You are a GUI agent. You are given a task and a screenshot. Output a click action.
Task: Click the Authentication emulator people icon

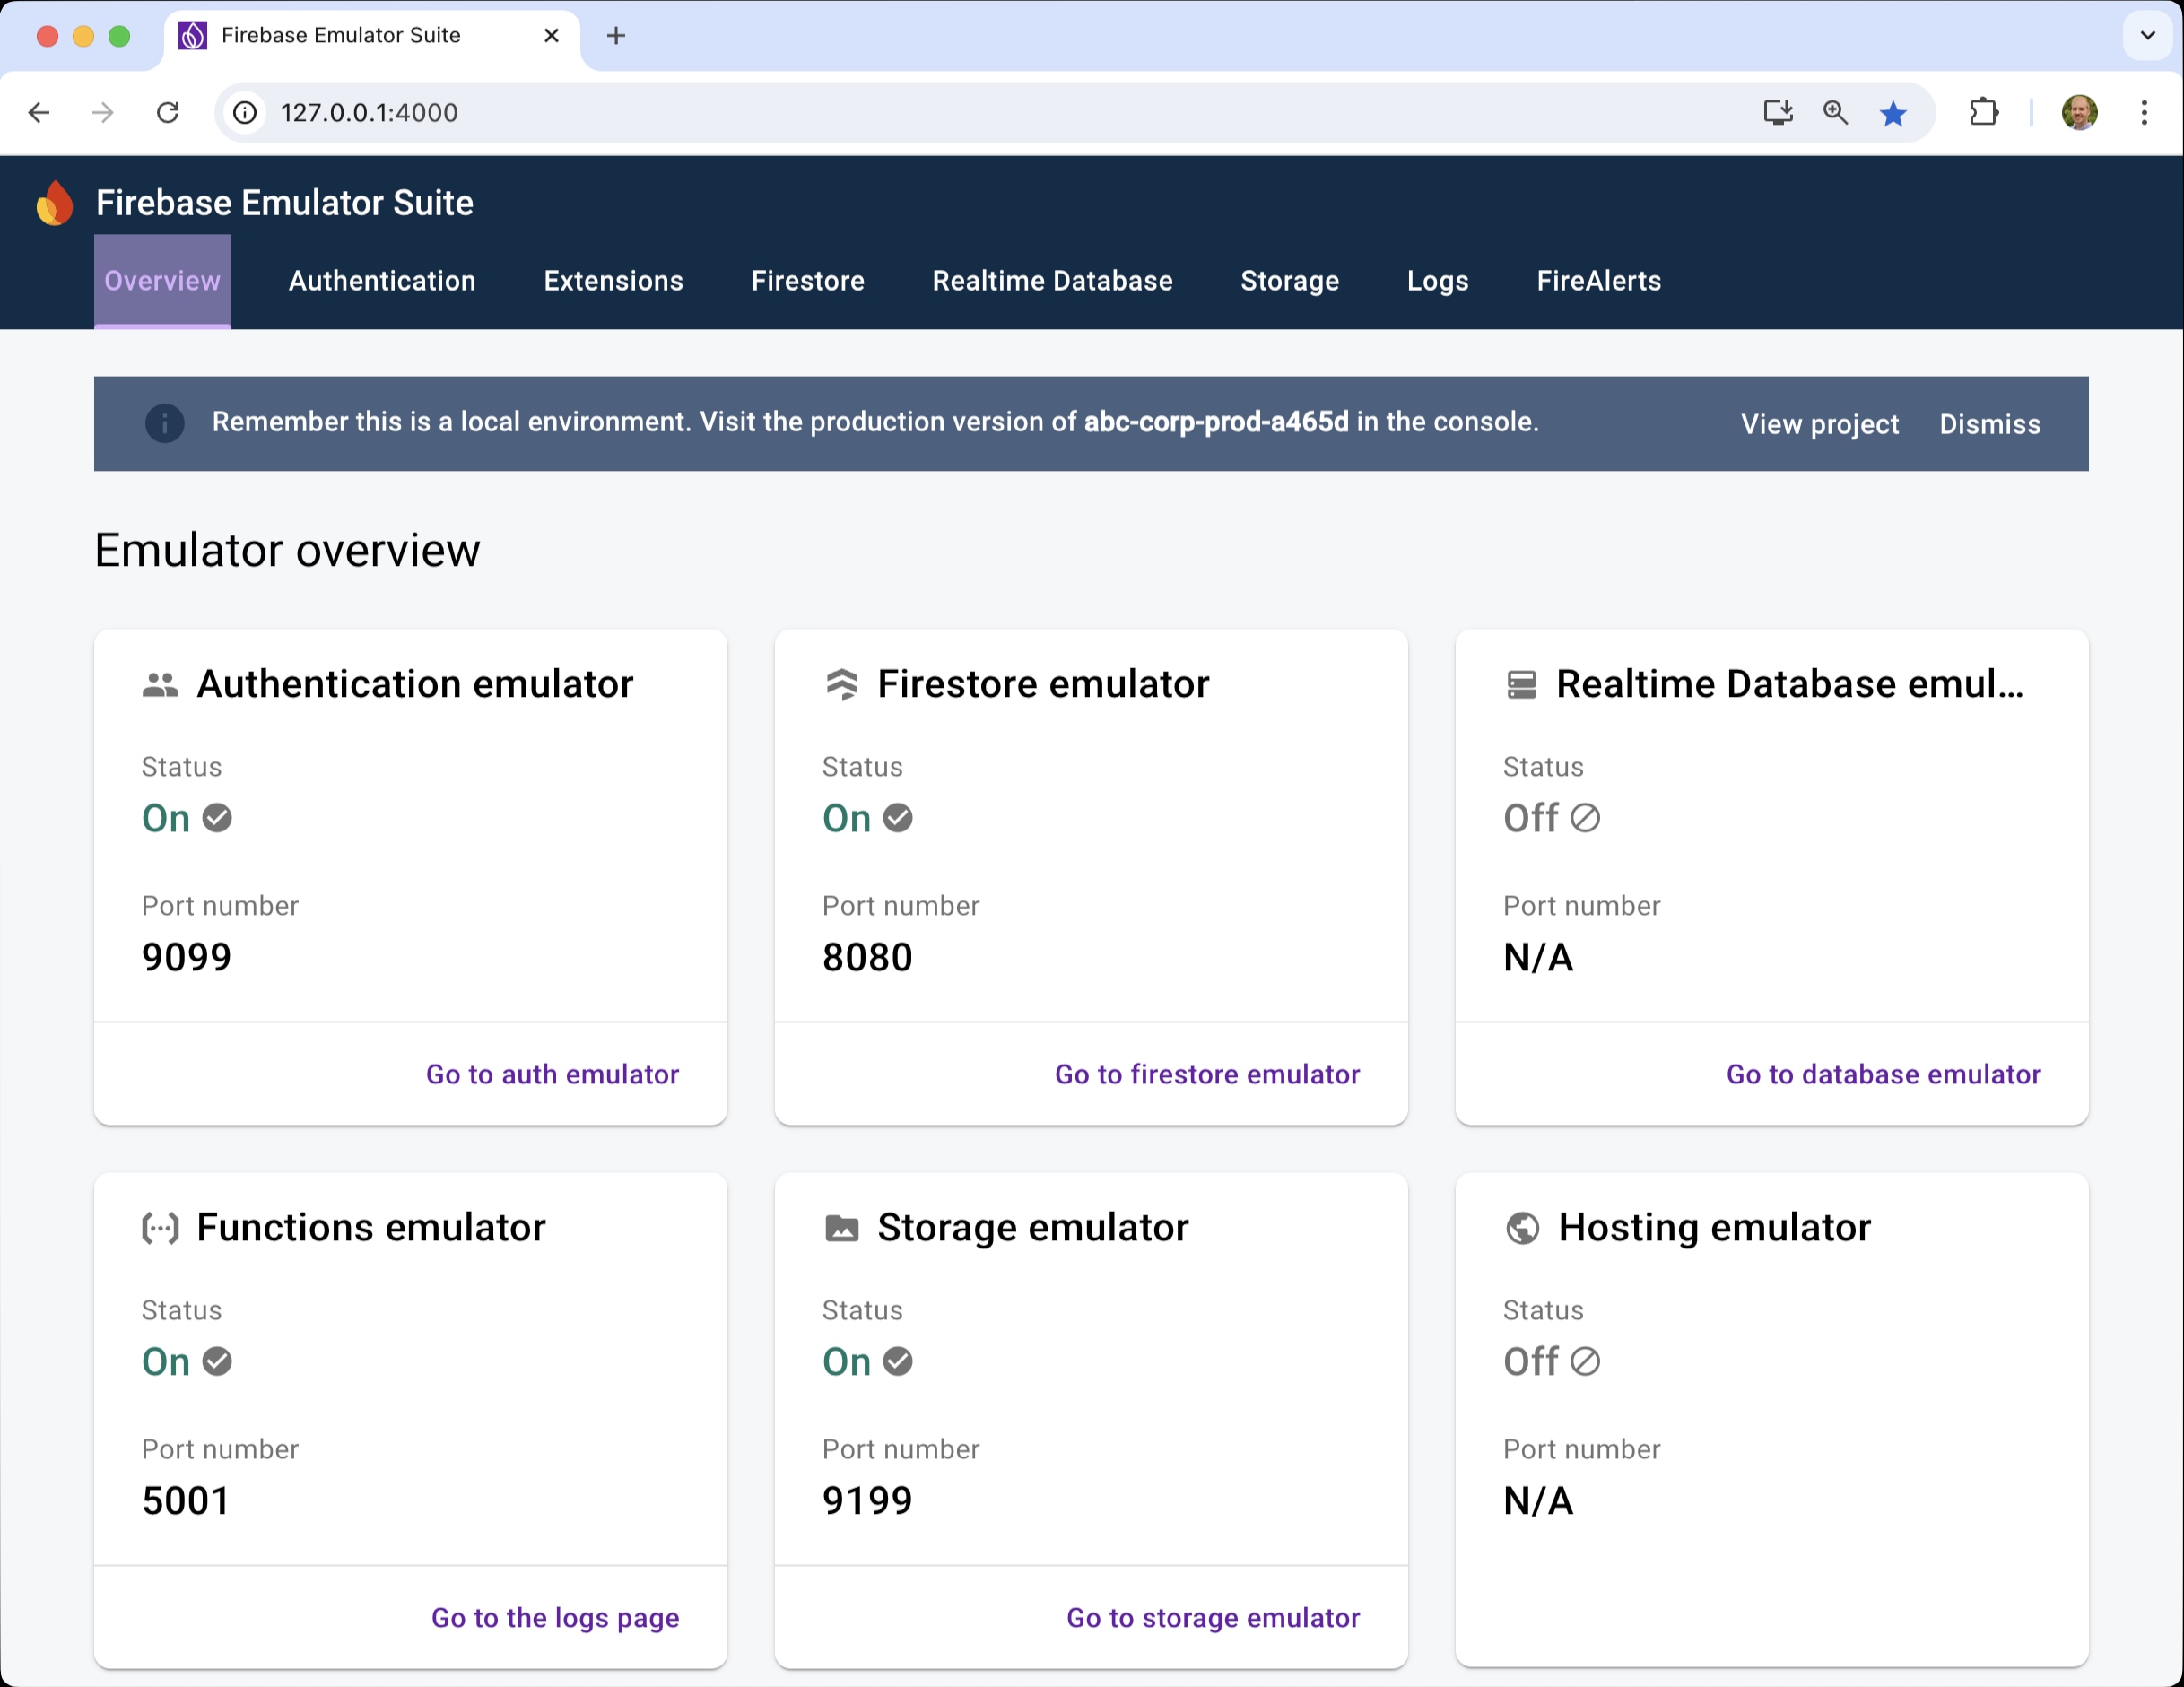(160, 685)
